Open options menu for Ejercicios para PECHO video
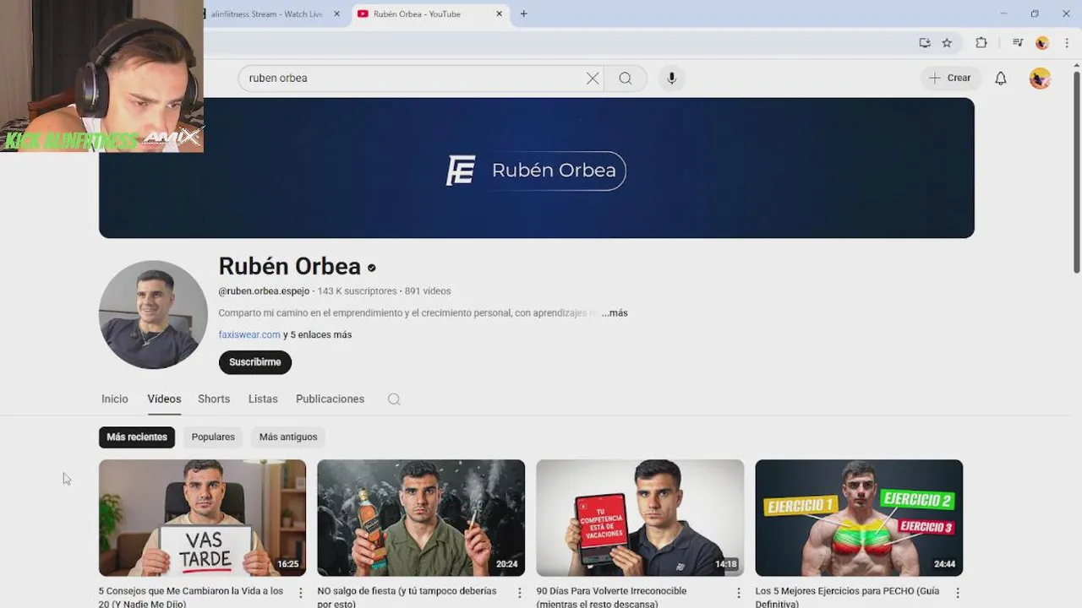The height and width of the screenshot is (608, 1082). pos(958,593)
